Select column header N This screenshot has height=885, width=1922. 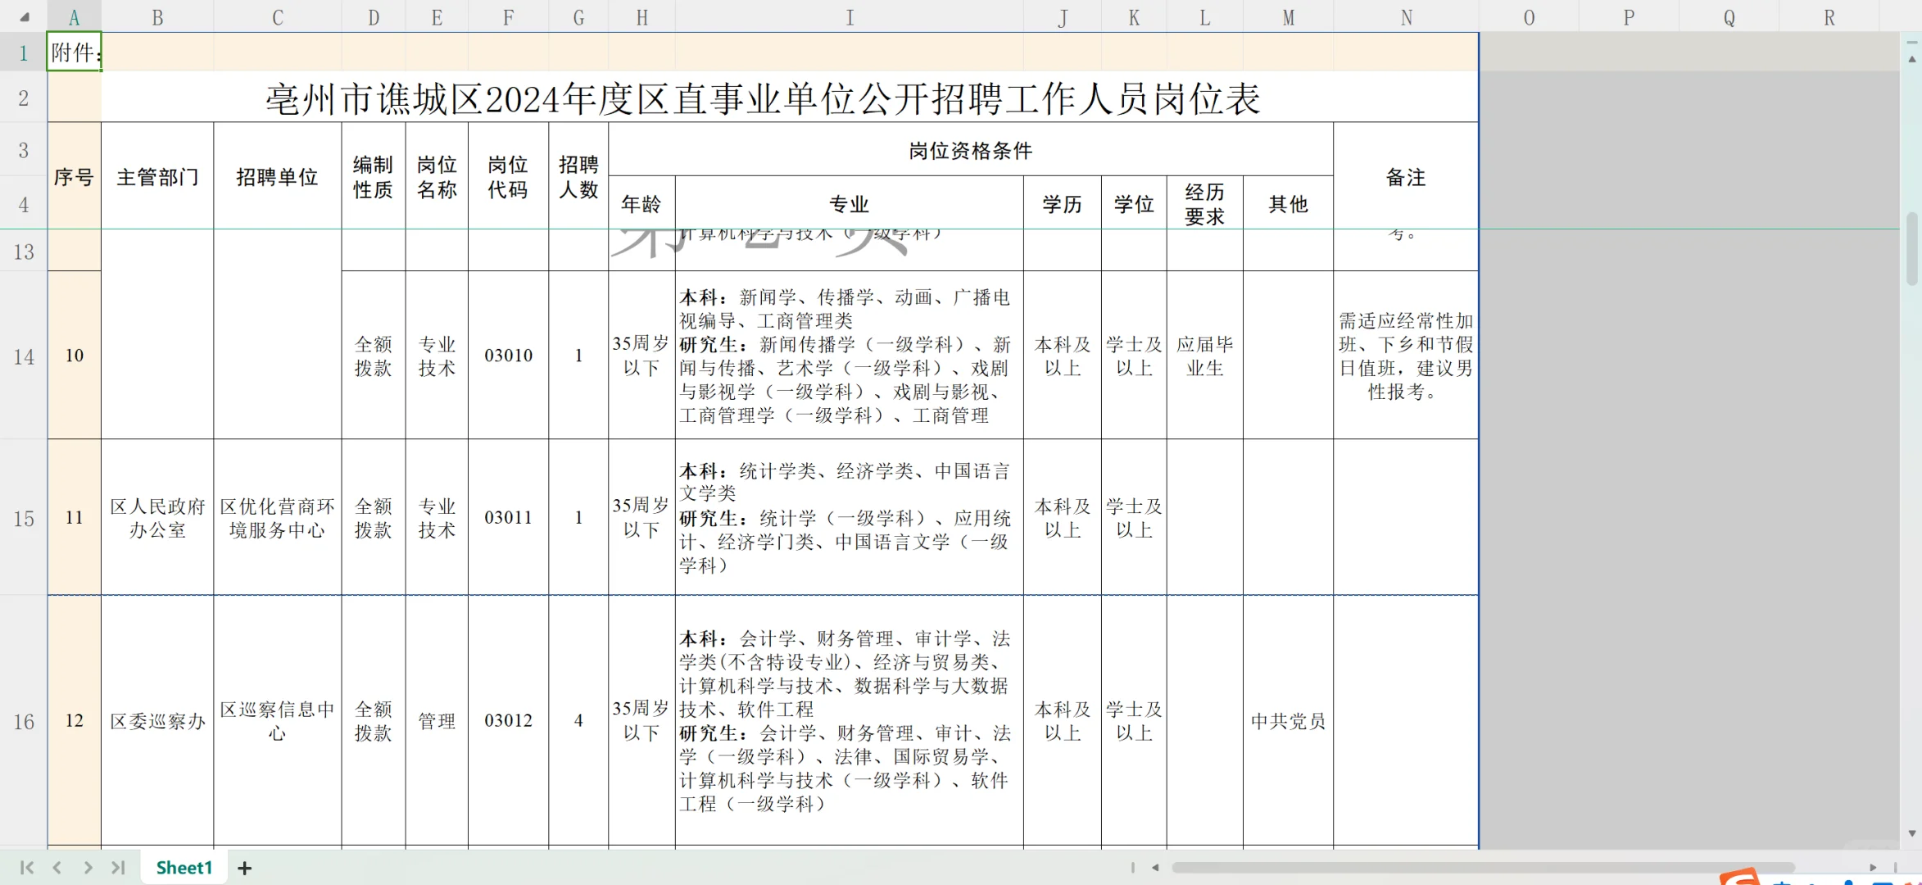[1406, 16]
